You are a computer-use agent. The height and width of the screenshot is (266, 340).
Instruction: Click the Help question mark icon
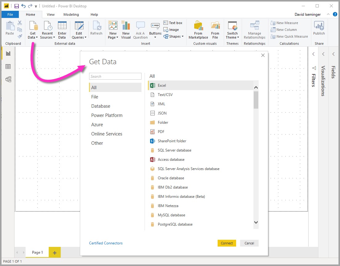pyautogui.click(x=335, y=14)
